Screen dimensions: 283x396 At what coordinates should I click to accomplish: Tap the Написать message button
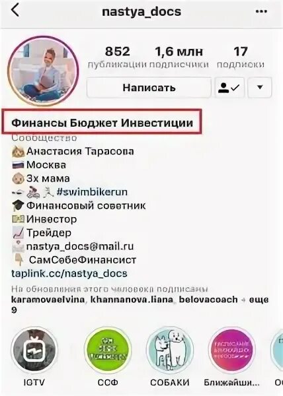pos(149,88)
